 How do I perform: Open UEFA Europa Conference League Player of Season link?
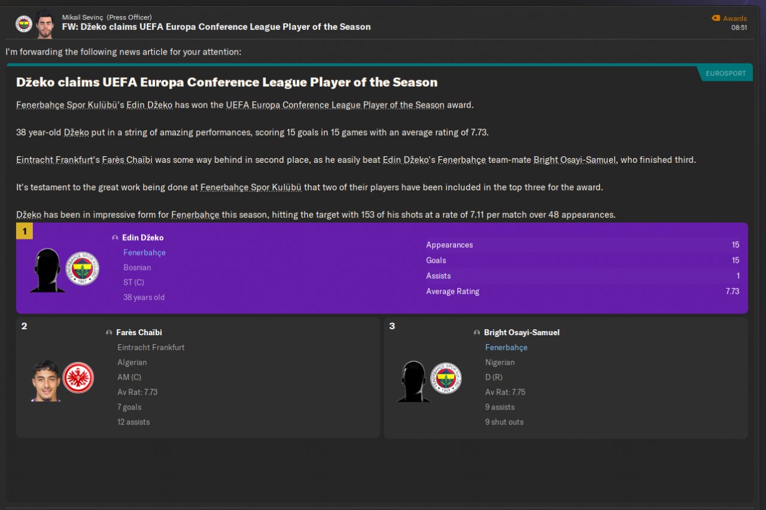pos(335,105)
